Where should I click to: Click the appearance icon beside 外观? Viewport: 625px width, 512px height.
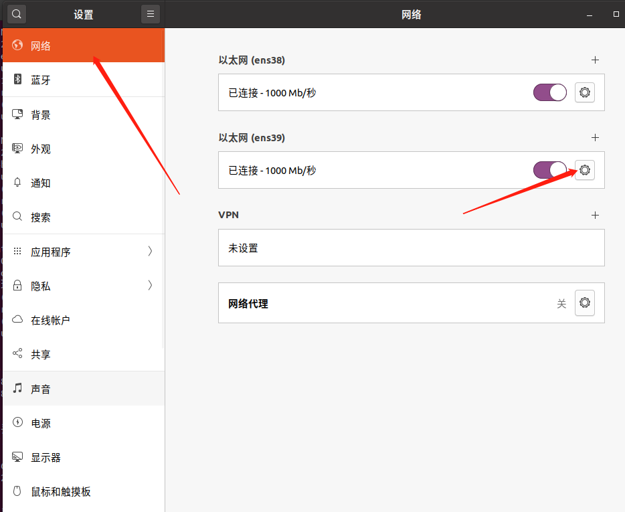pos(17,149)
